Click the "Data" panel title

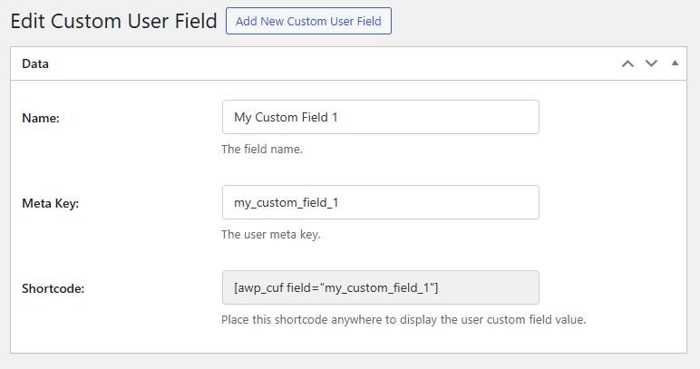coord(35,64)
